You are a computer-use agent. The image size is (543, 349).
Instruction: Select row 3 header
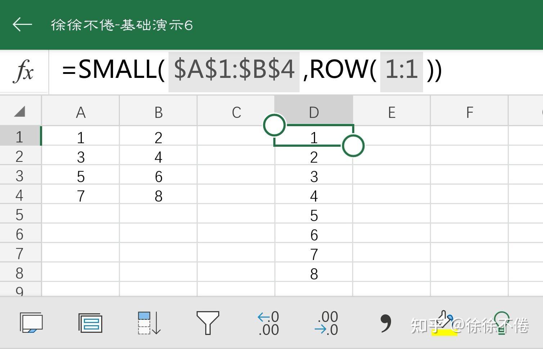20,175
